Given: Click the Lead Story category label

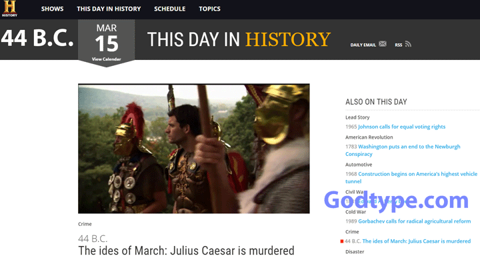Looking at the screenshot, I should (357, 117).
